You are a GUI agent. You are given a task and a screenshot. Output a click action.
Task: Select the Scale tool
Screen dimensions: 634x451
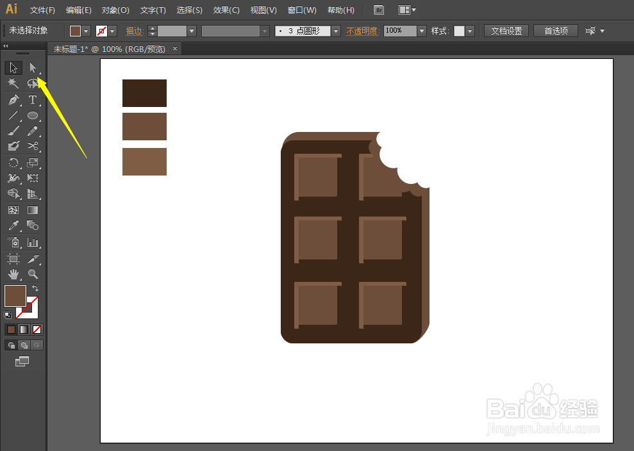tap(33, 163)
